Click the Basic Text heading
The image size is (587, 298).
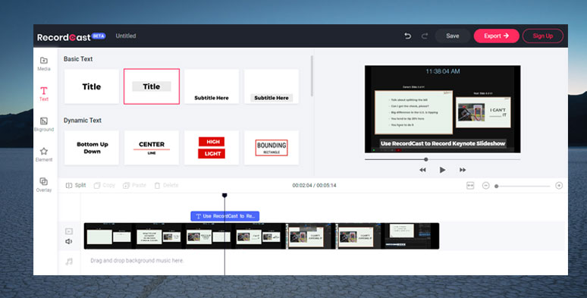tap(78, 59)
